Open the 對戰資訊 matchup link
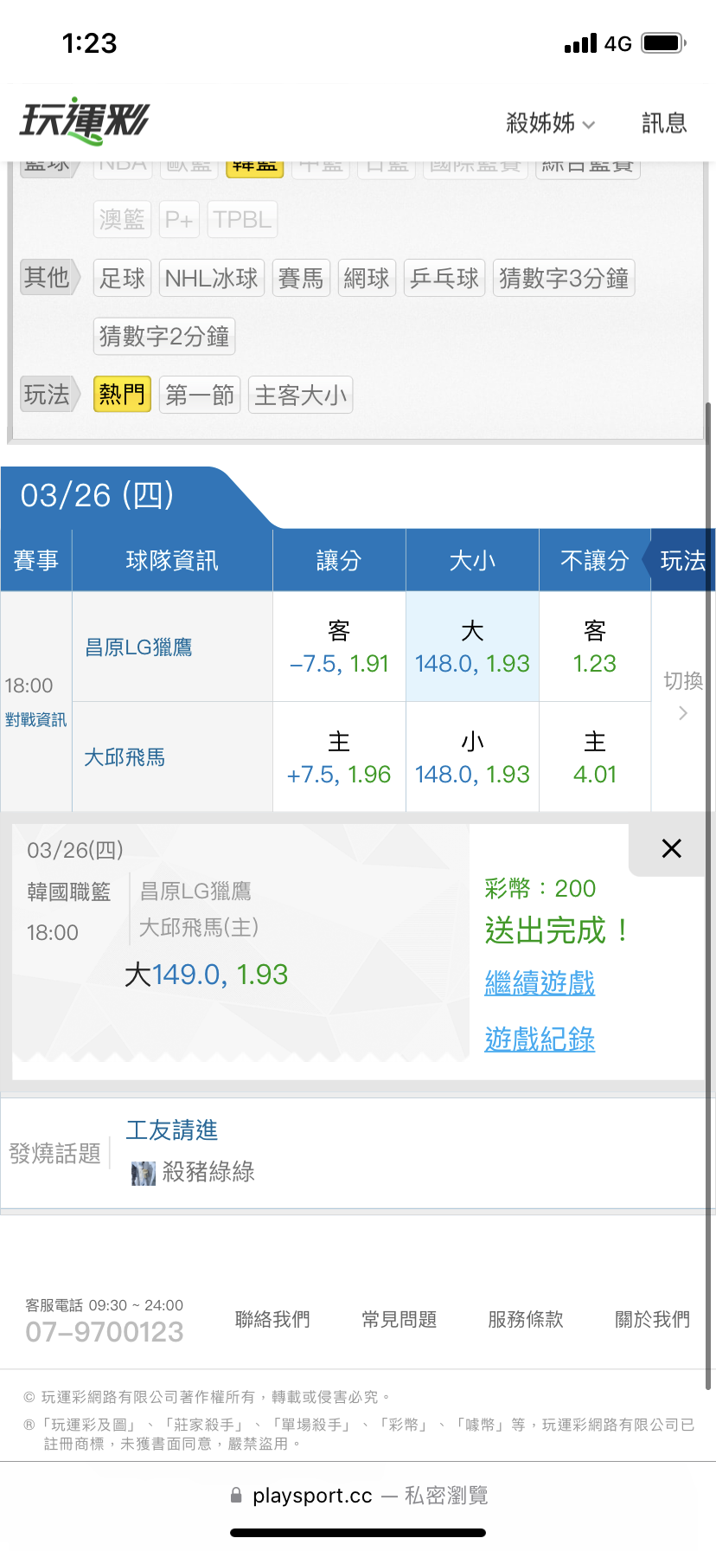716x1551 pixels. pyautogui.click(x=35, y=720)
